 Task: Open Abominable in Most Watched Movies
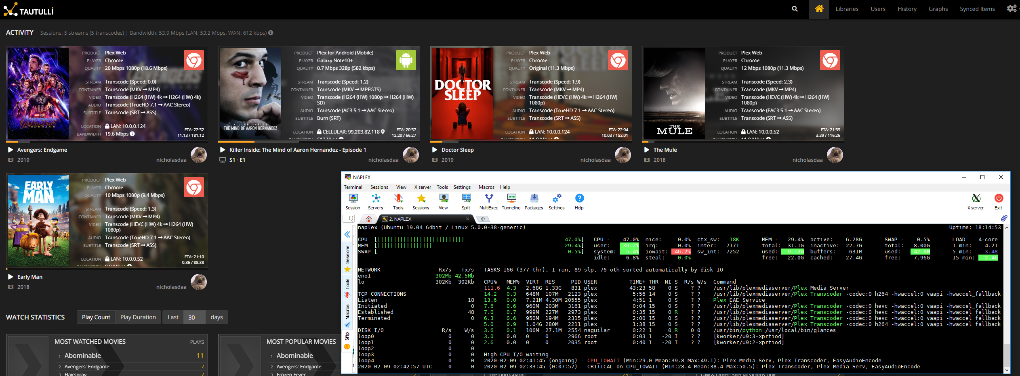coord(83,355)
